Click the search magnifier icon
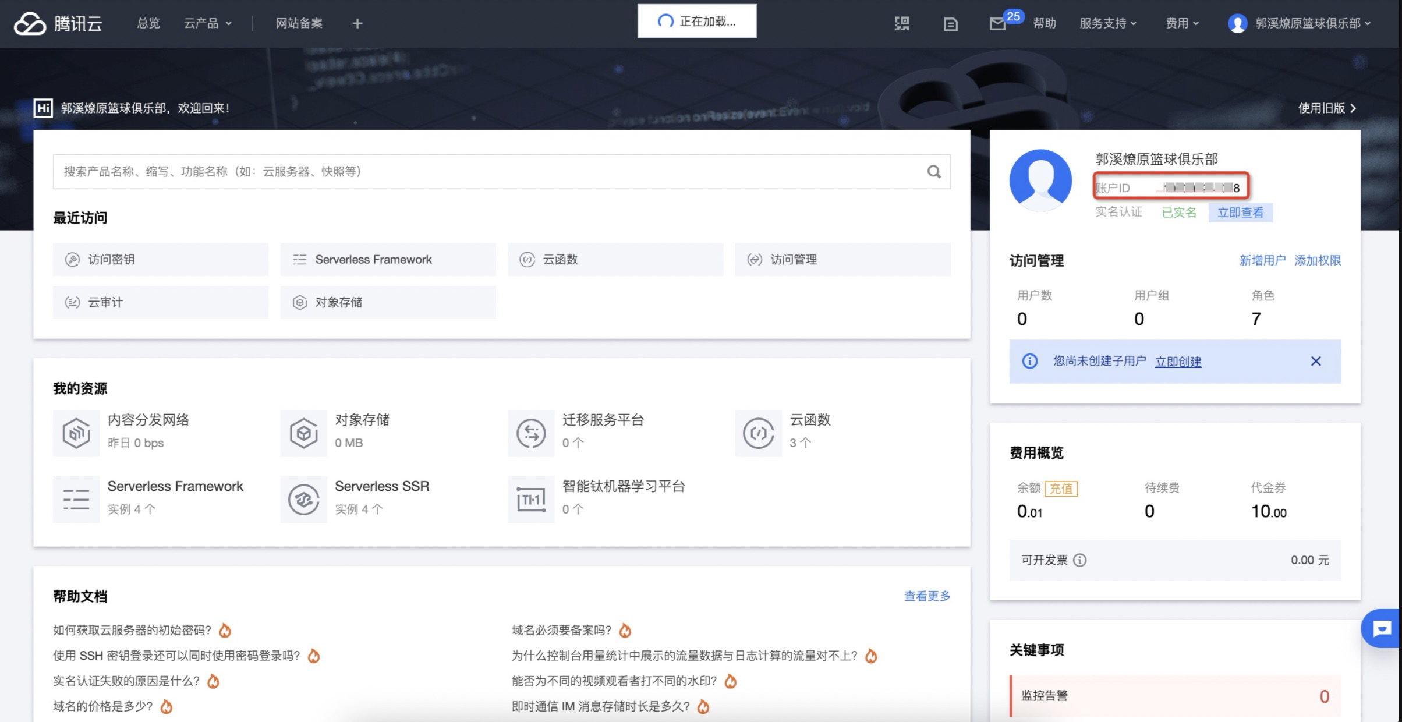The height and width of the screenshot is (722, 1402). (x=934, y=172)
